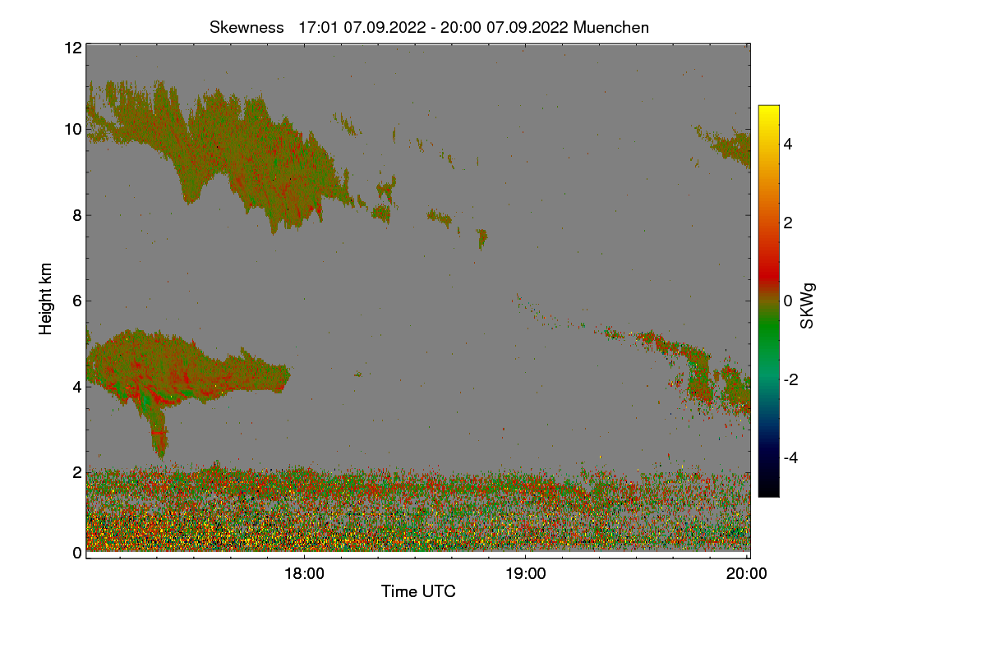Click the Height km axis title

pyautogui.click(x=46, y=299)
